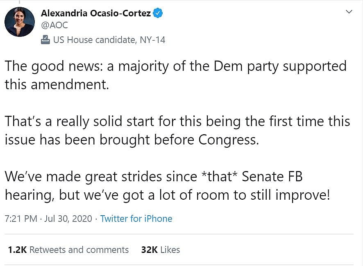Click the paragraph starting 'That's a really solid'
363x266 pixels.
(177, 130)
